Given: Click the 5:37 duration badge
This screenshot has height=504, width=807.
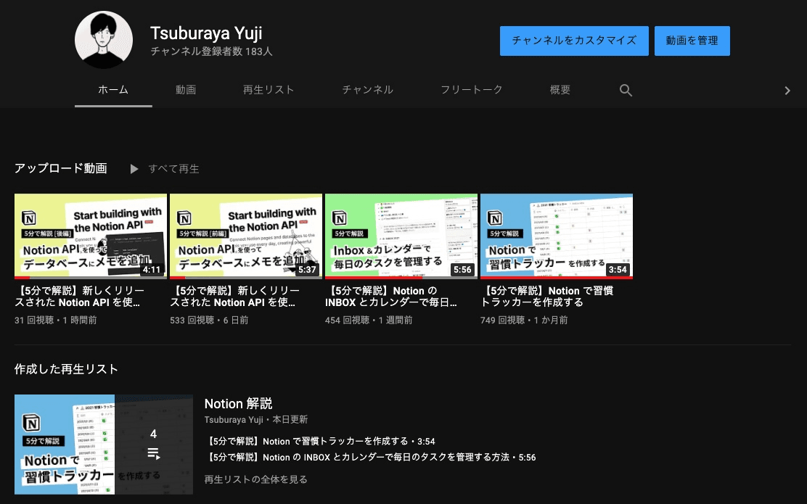Looking at the screenshot, I should point(307,270).
